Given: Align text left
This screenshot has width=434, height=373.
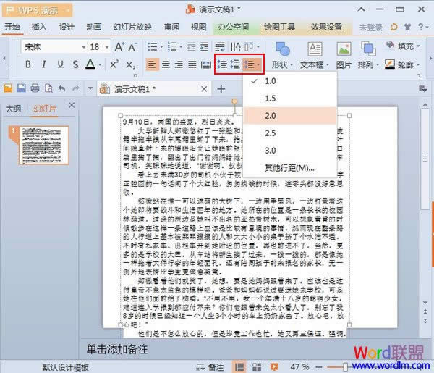Looking at the screenshot, I should click(152, 64).
